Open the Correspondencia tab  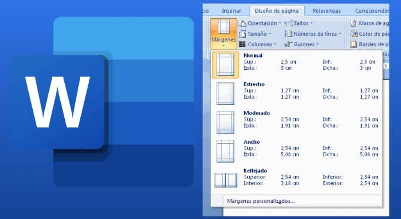point(372,11)
